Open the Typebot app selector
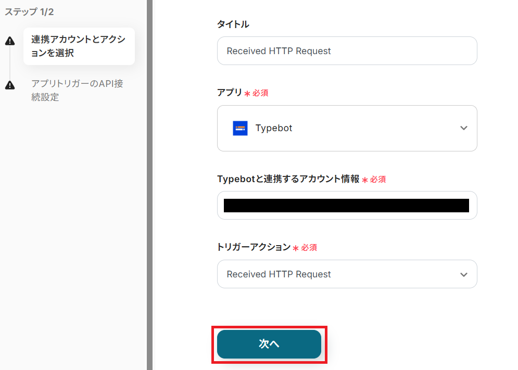Screen dimensions: 518x370 point(347,128)
